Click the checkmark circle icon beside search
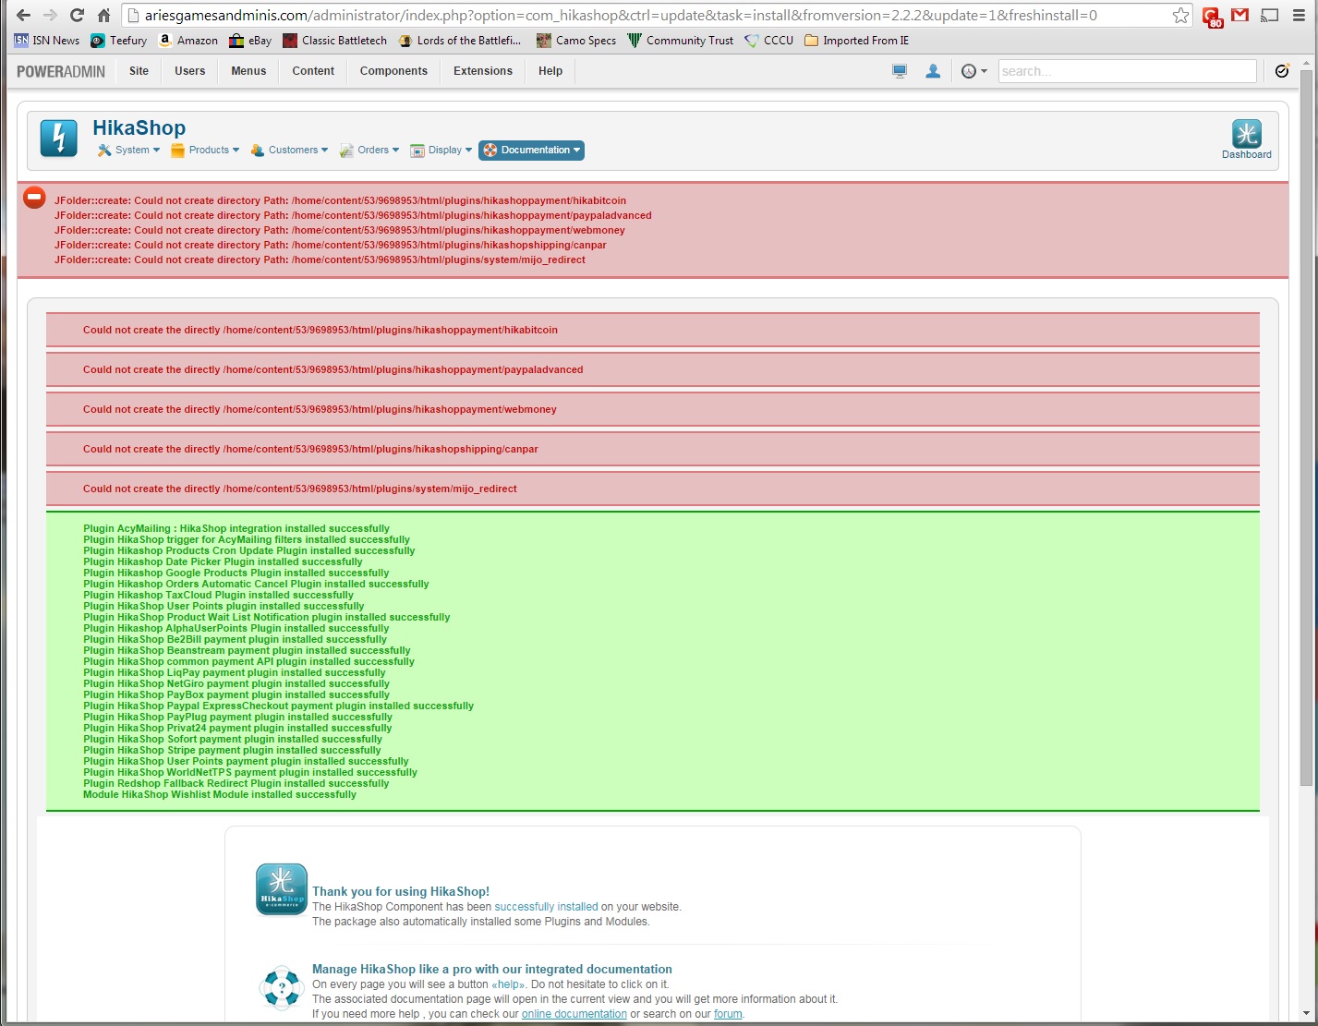This screenshot has height=1026, width=1318. 1282,71
